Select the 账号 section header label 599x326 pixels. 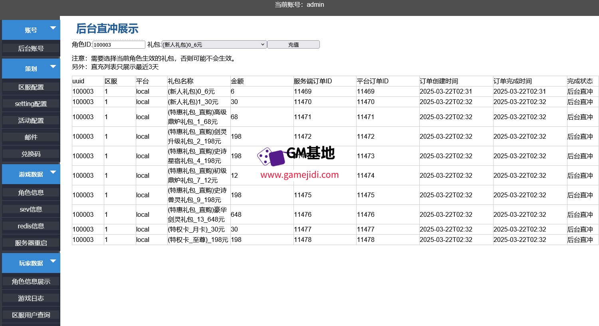click(x=31, y=30)
